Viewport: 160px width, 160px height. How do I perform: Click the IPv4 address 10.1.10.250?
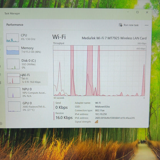[101, 114]
